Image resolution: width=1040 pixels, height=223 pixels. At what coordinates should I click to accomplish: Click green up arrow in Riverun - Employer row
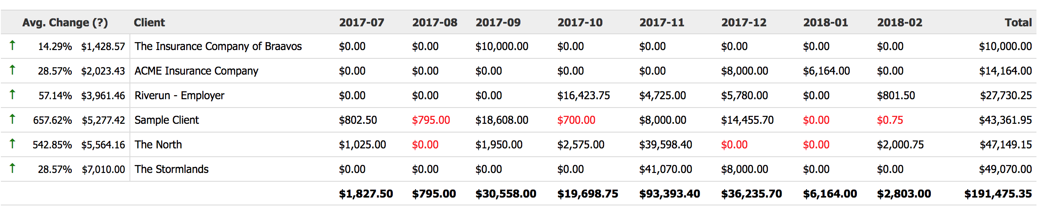12,94
